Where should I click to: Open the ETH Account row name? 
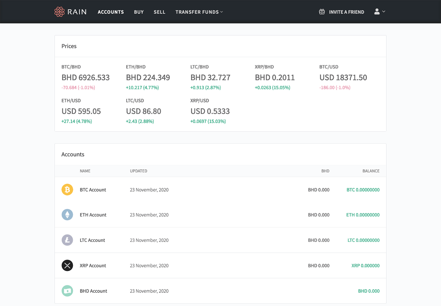(x=93, y=215)
